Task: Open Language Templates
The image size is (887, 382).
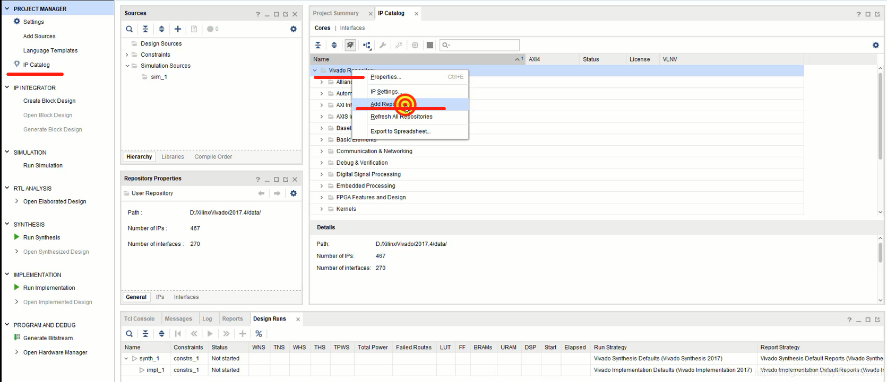Action: pos(50,50)
